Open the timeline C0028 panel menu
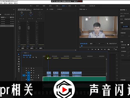The height and width of the screenshot is (98, 130). click(28, 53)
